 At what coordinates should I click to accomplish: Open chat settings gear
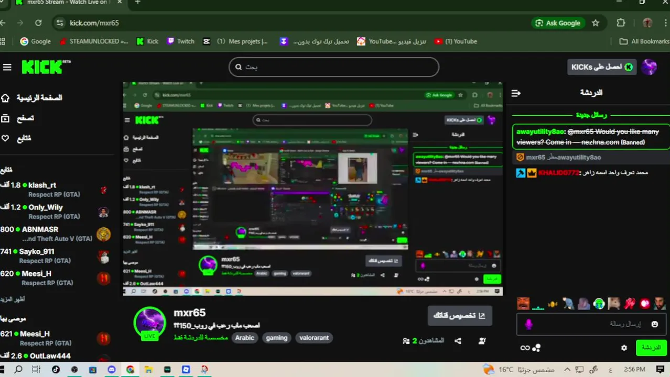click(x=624, y=348)
